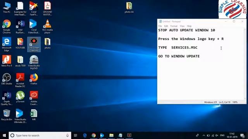The width and height of the screenshot is (248, 139).
Task: Open This PC desktop icon
Action: pos(7,7)
